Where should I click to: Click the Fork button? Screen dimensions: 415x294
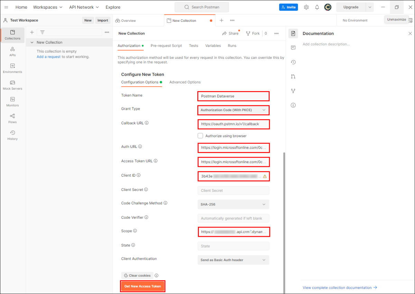(253, 33)
